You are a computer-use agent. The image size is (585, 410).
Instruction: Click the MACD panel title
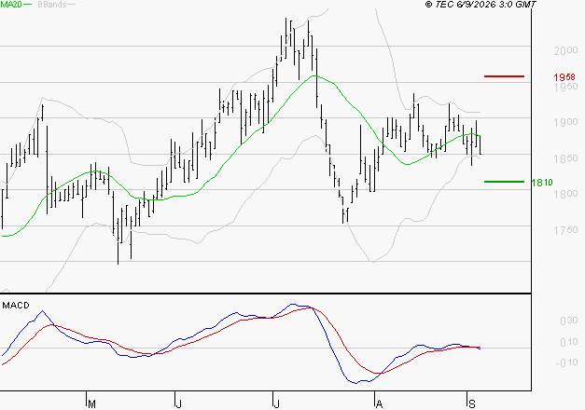click(x=16, y=306)
